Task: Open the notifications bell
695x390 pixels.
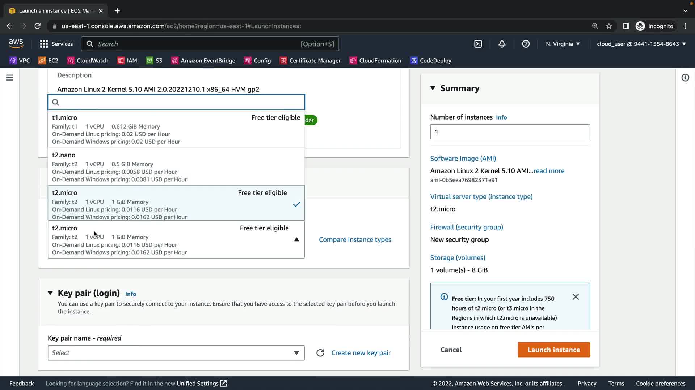Action: [x=502, y=44]
